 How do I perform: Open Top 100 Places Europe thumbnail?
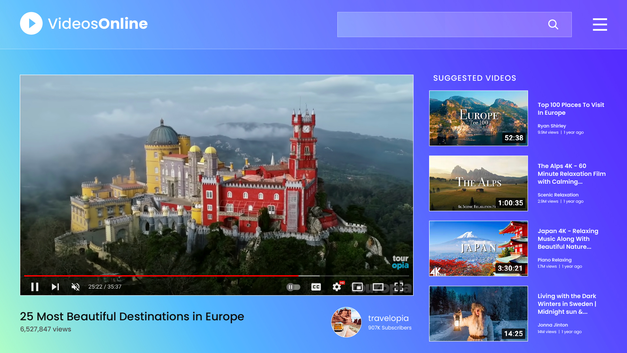tap(478, 118)
